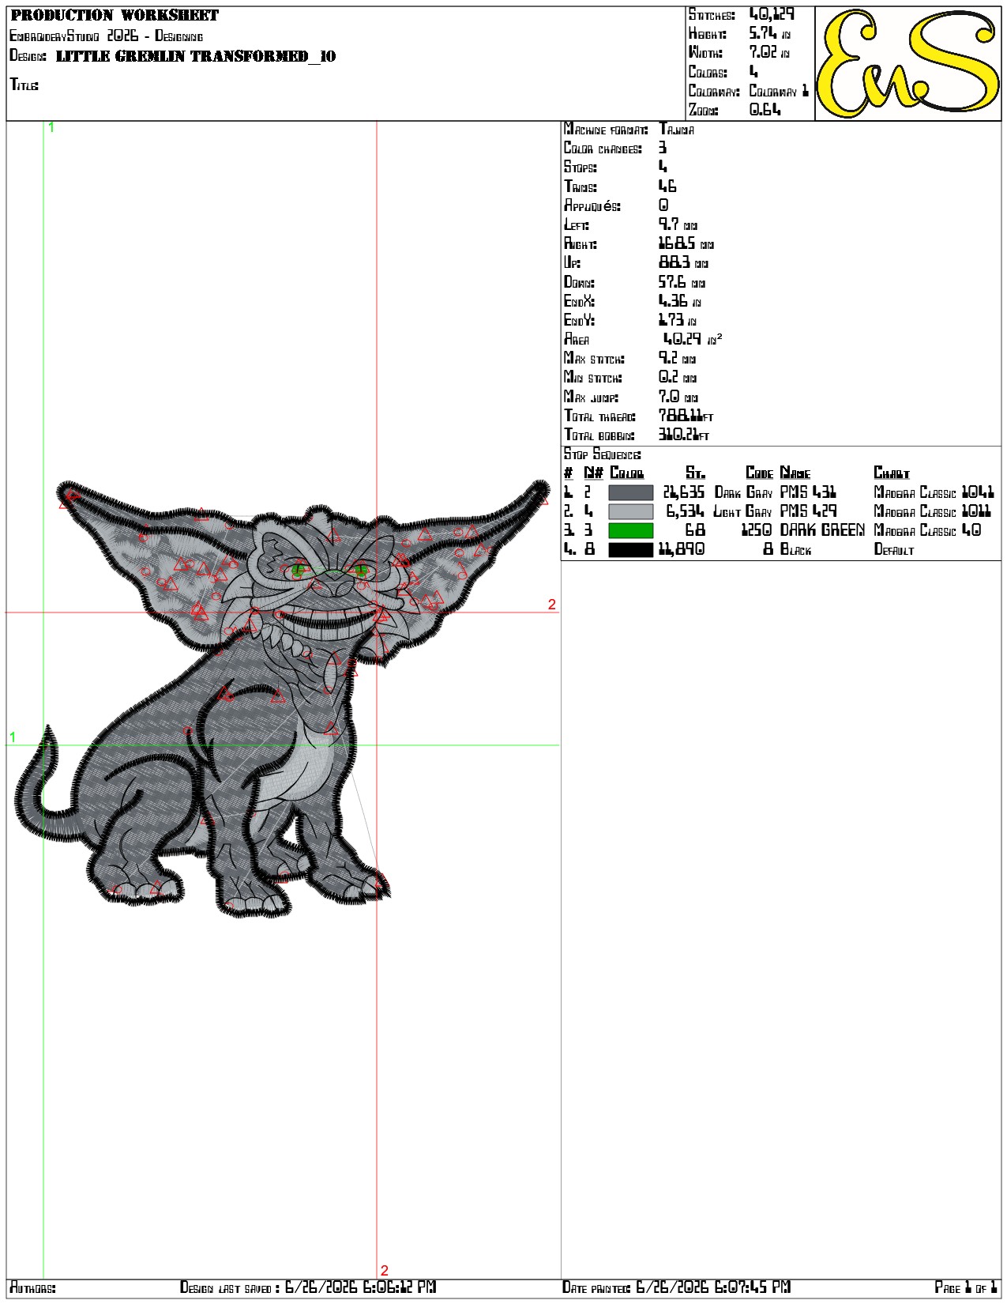Click the 'Name' column header

point(795,473)
